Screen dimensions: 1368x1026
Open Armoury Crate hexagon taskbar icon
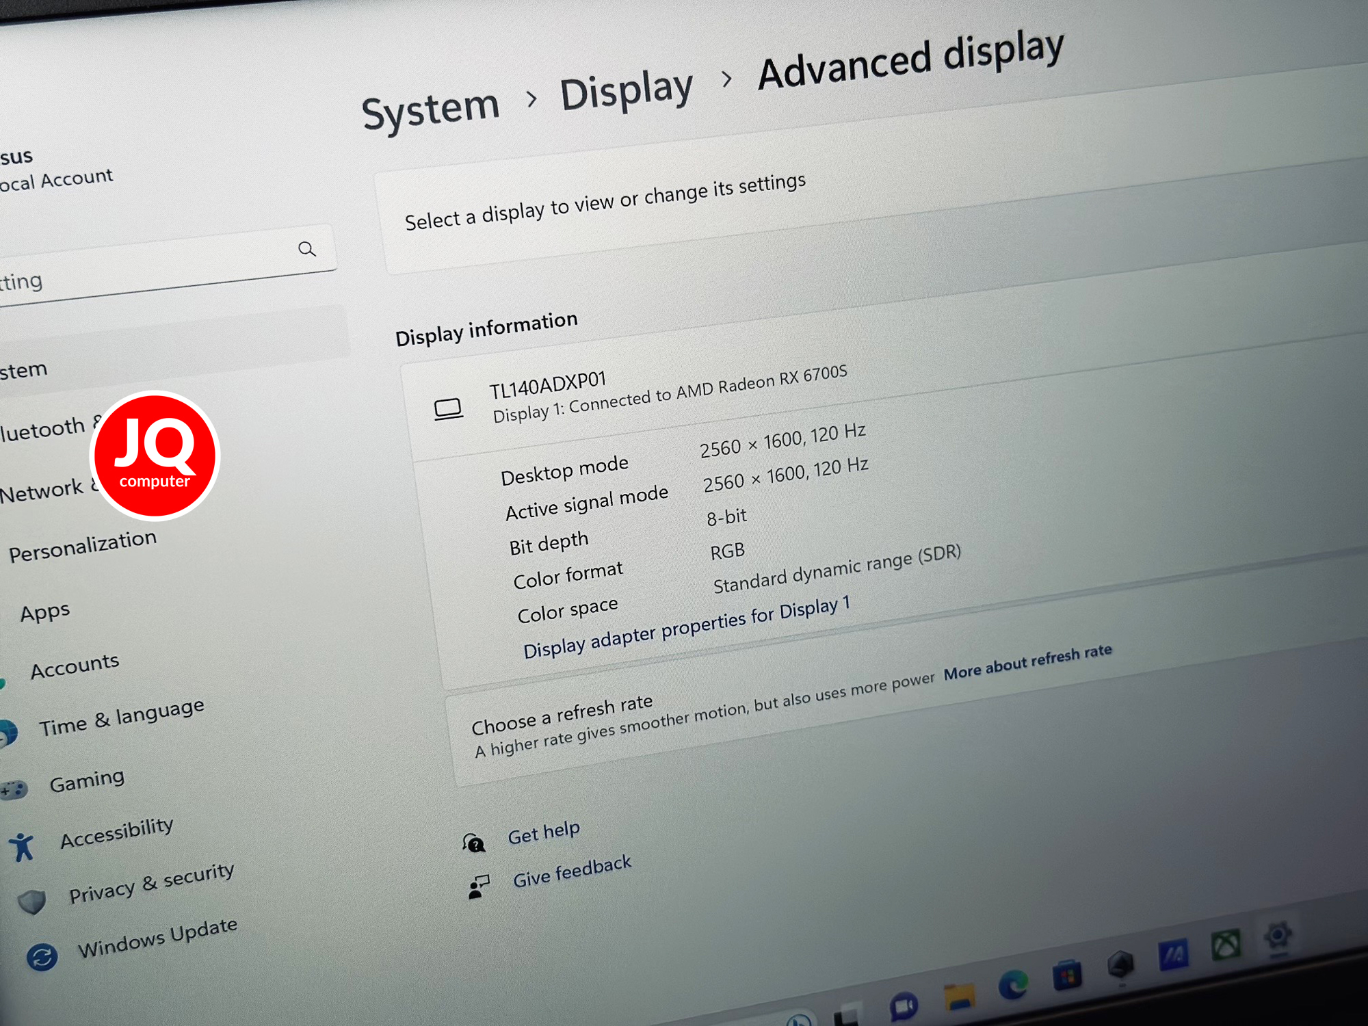(x=1120, y=964)
